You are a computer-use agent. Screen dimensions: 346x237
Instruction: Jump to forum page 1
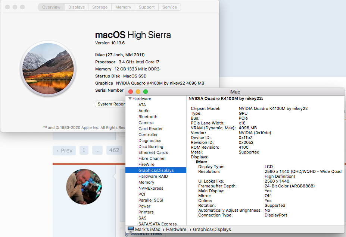pyautogui.click(x=84, y=150)
